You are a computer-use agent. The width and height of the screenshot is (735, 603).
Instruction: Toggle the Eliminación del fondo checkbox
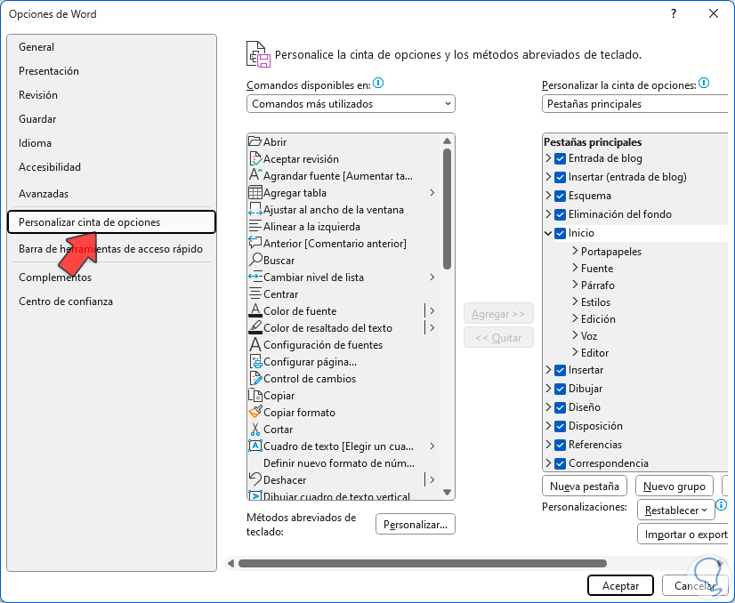tap(560, 214)
